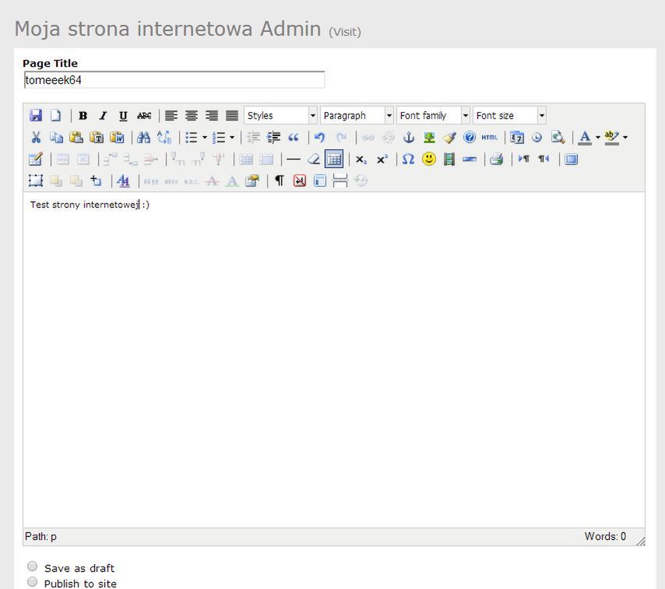This screenshot has width=665, height=589.
Task: Insert horizontal rule line
Action: tap(293, 160)
